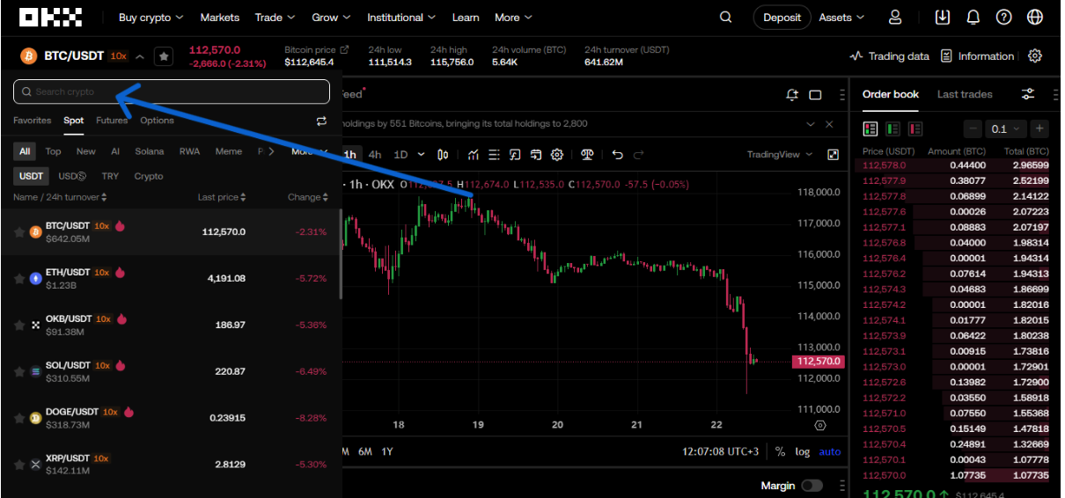Screen dimensions: 1065x498
Task: Sort pairs by Last price
Action: tap(221, 197)
